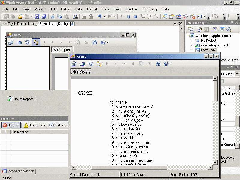Select Main Report tab in running Form1

point(81,71)
